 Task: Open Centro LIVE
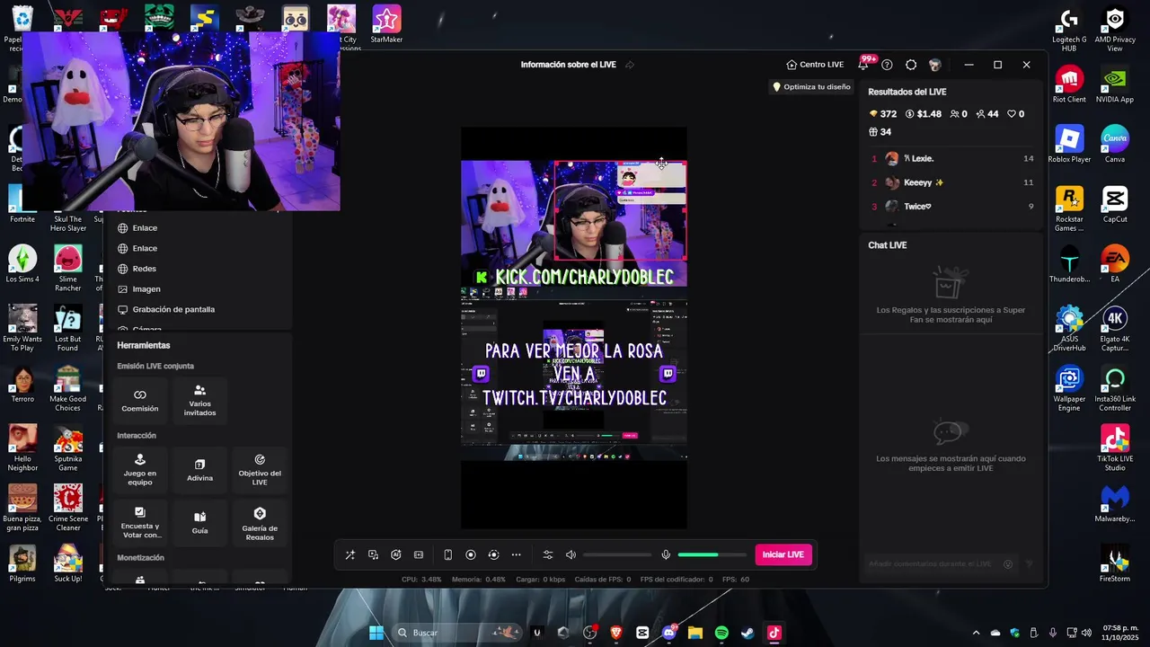pos(815,65)
